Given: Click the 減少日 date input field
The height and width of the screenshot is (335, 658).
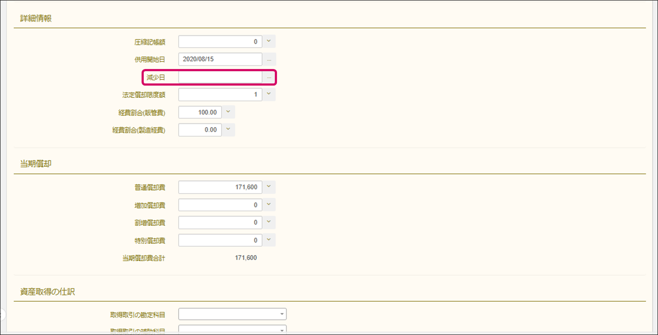Looking at the screenshot, I should [x=220, y=77].
